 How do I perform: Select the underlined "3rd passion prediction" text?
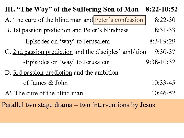[42, 73]
